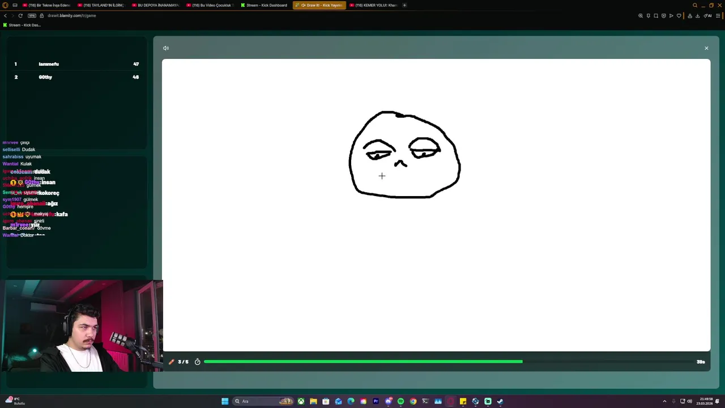Click the taskbar search box 'Ara'
The height and width of the screenshot is (408, 725).
pos(264,401)
